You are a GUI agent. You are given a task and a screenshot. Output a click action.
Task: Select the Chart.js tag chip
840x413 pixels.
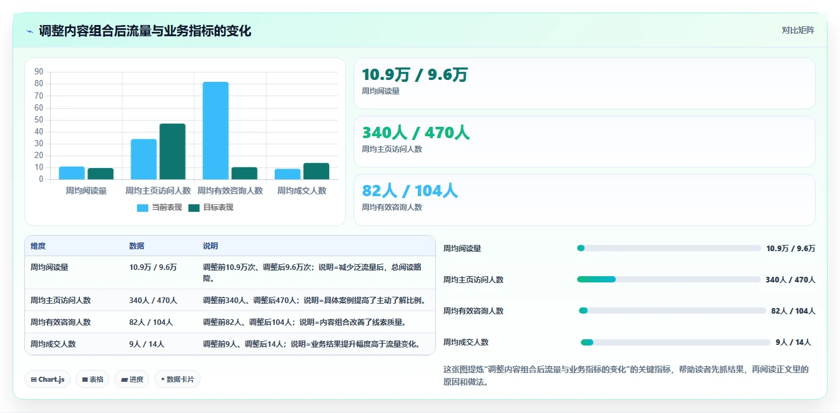[47, 379]
